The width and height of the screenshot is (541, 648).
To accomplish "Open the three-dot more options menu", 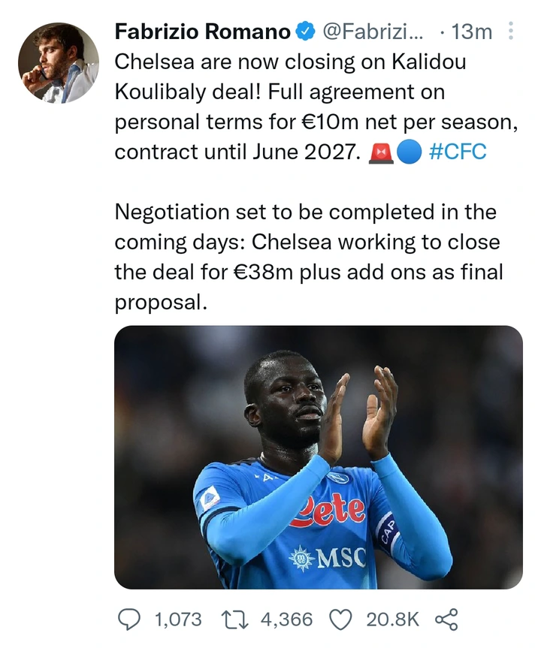I will [512, 32].
